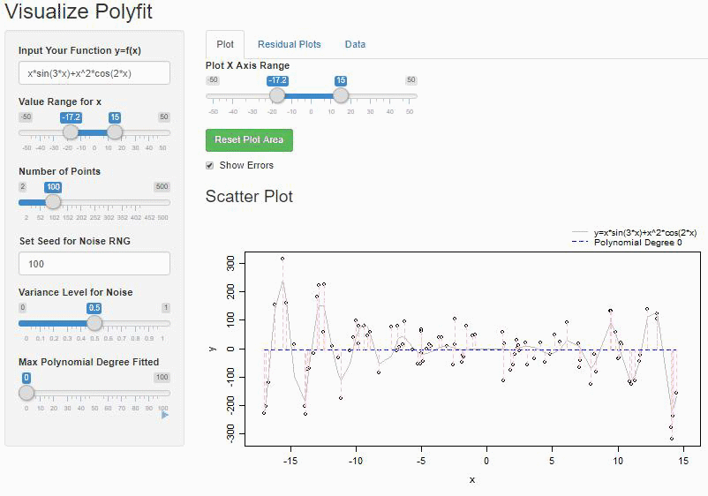Click the Noise RNG seed input field

(x=94, y=264)
